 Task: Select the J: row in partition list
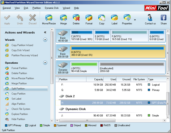pos(111,116)
